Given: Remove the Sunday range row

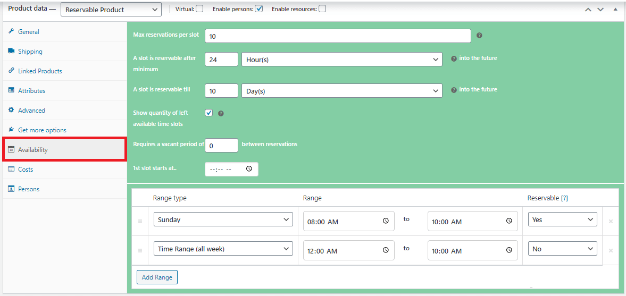Looking at the screenshot, I should [610, 221].
